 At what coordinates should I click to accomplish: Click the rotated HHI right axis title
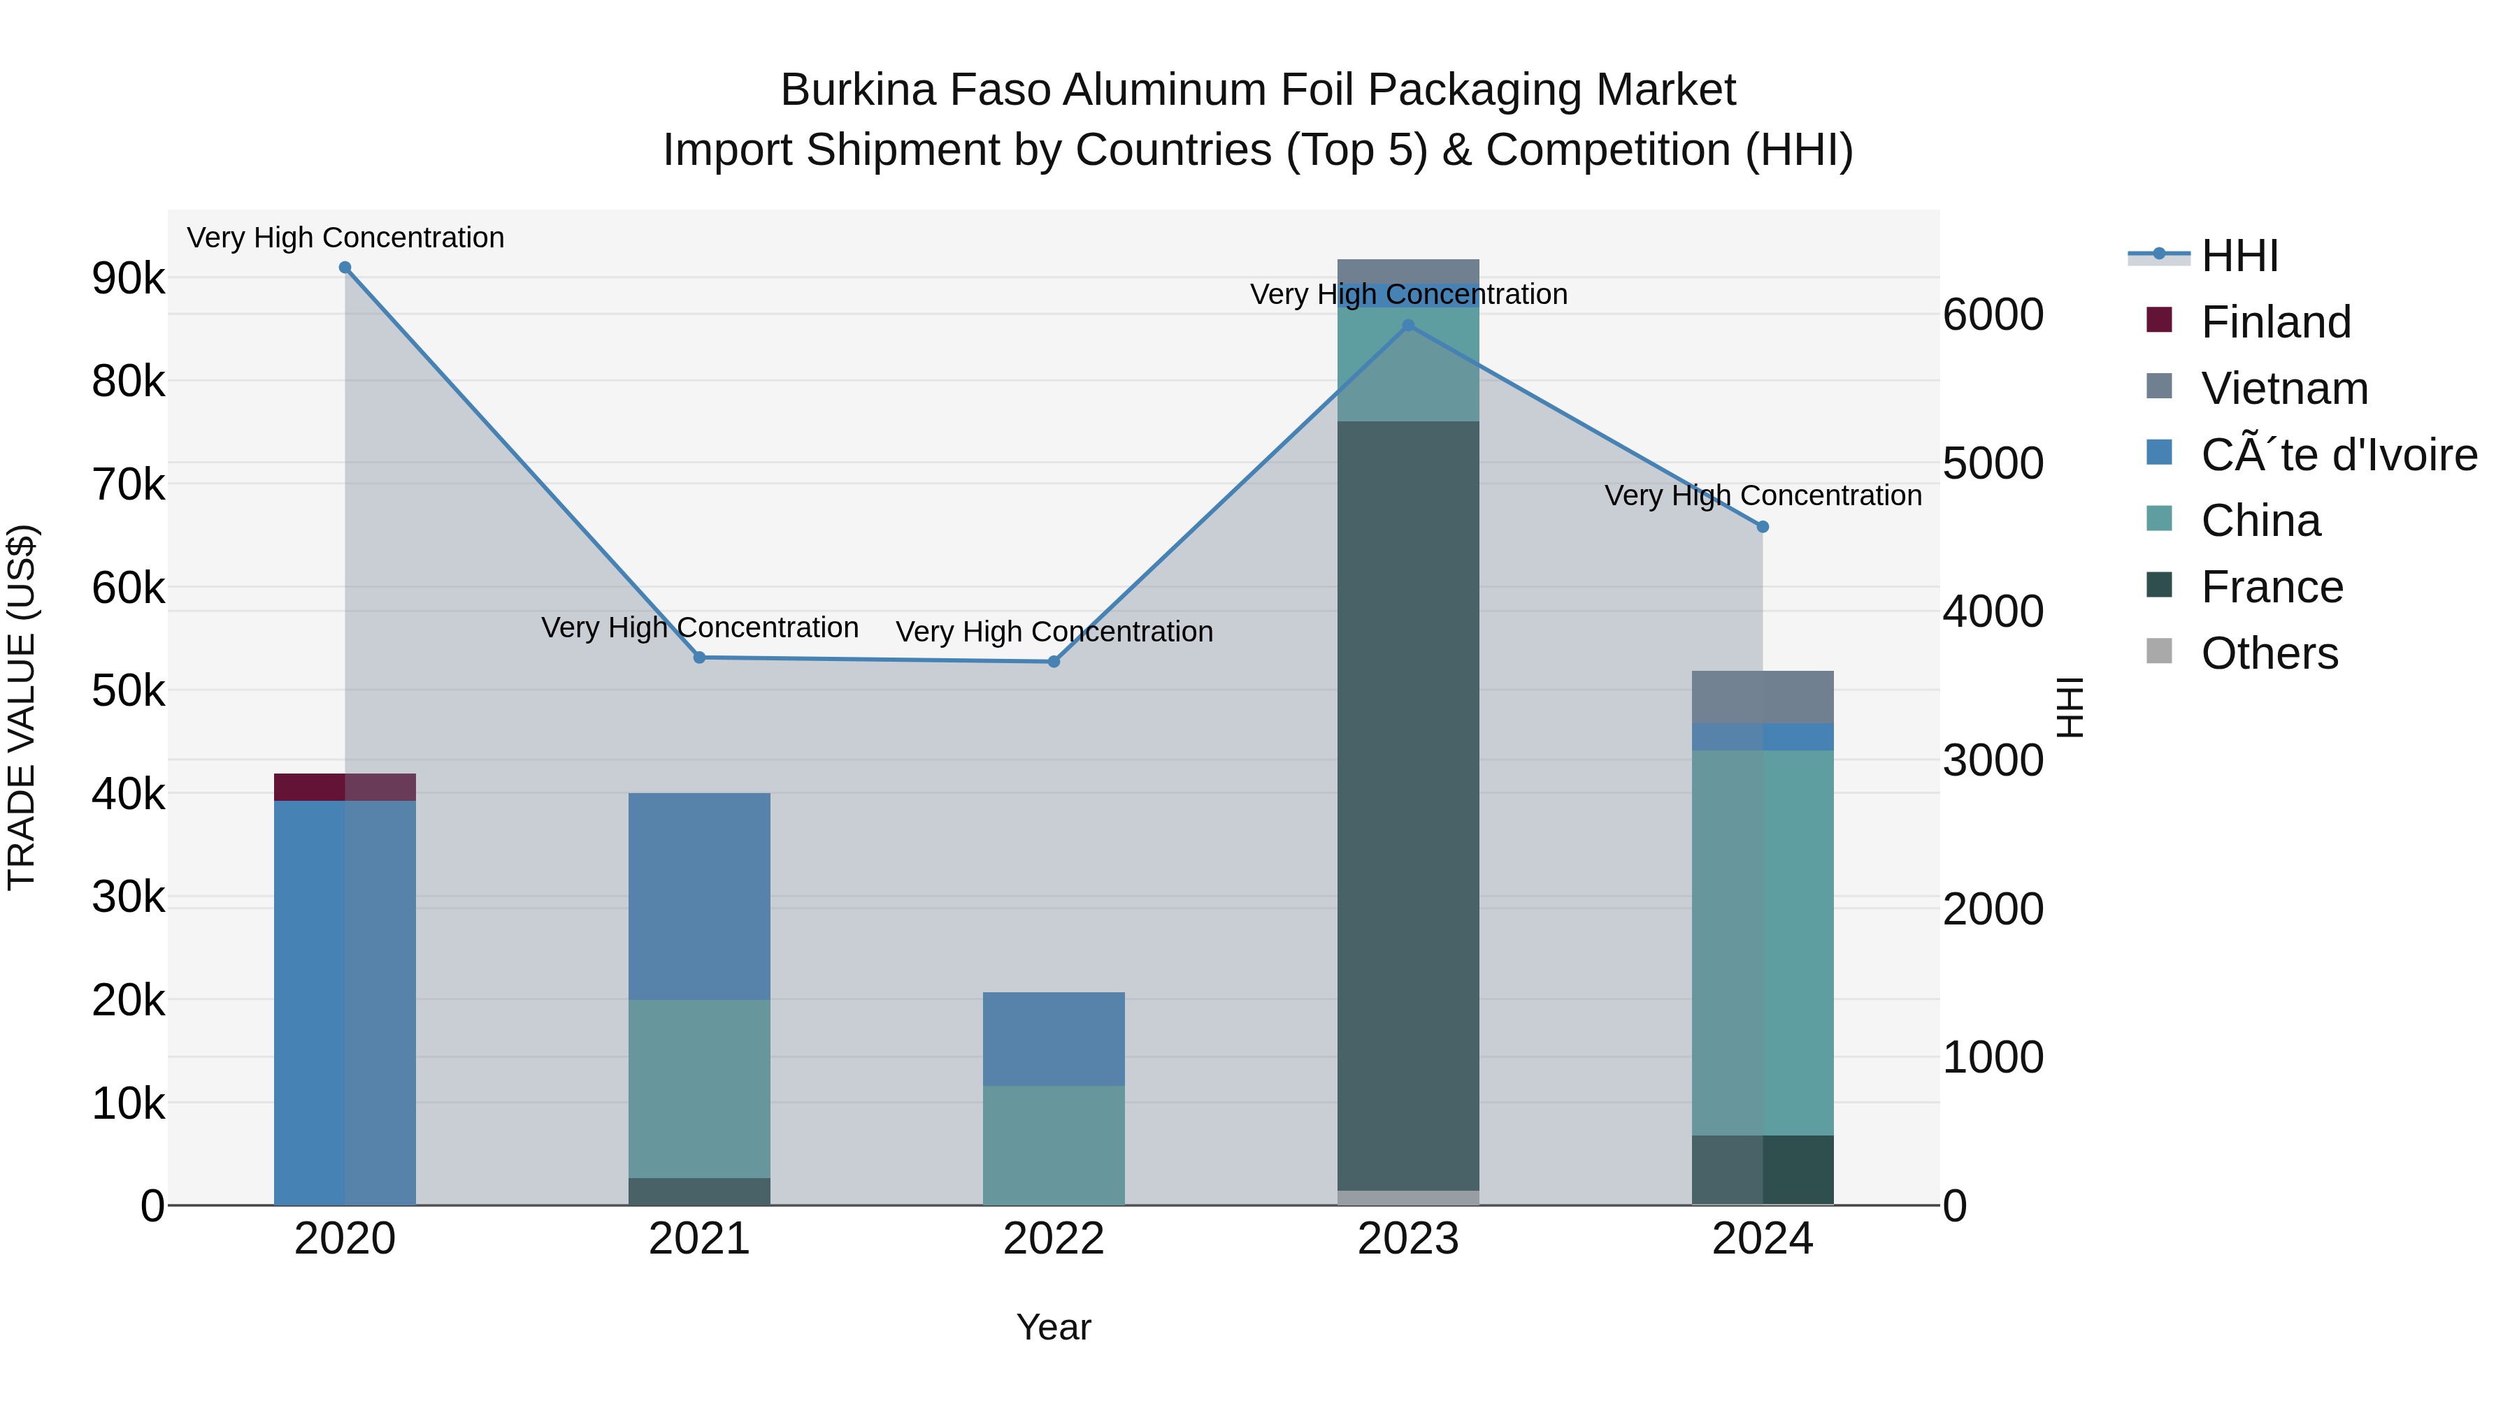(x=2070, y=707)
